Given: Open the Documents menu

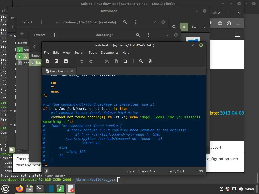Looking at the screenshot, I should pos(110,53).
